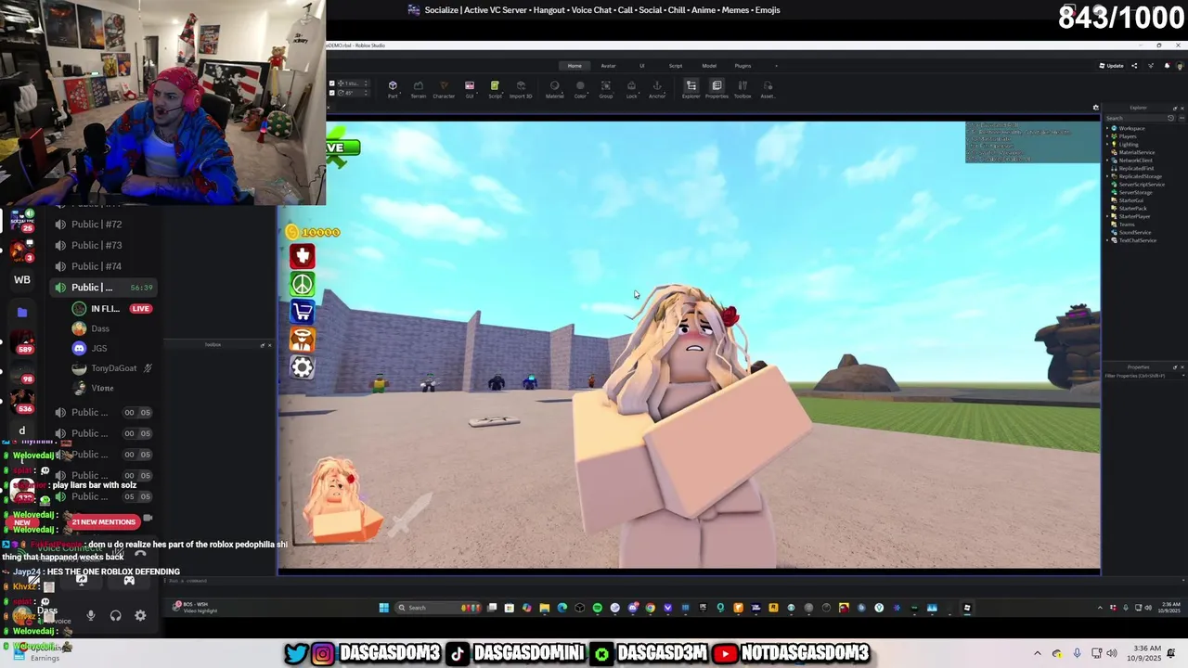Switch to the UI ribbon tab
Screen dimensions: 1188x668
641,66
